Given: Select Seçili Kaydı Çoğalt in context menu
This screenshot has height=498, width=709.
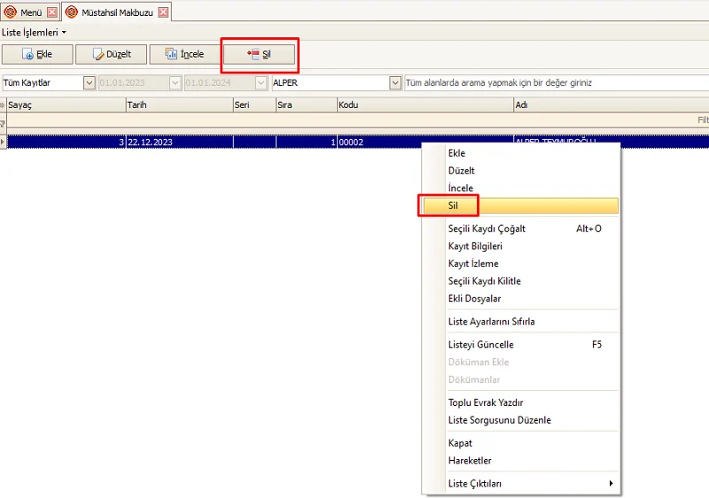Looking at the screenshot, I should pyautogui.click(x=487, y=229).
